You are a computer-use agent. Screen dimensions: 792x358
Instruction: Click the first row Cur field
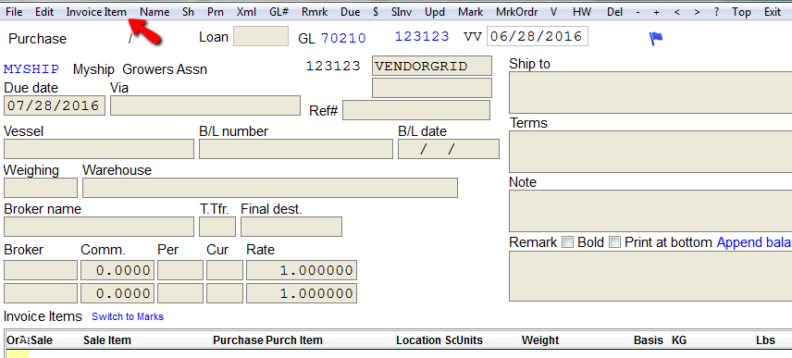coord(225,270)
